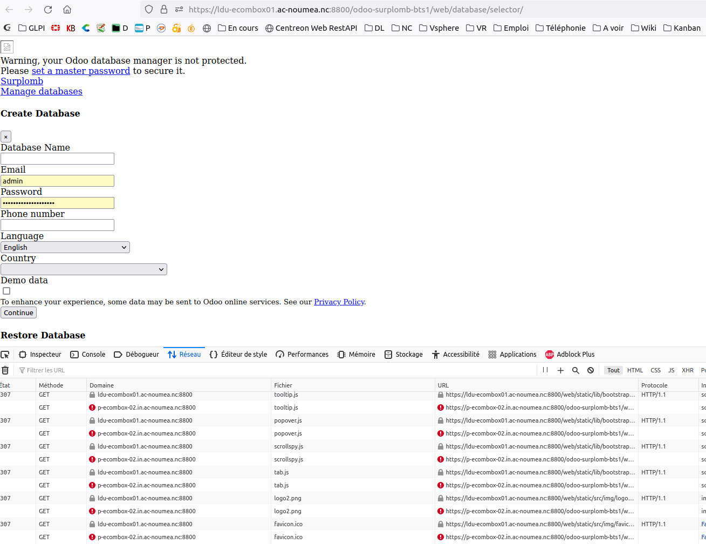Activate the element picker tool
This screenshot has height=544, width=706.
pyautogui.click(x=5, y=355)
